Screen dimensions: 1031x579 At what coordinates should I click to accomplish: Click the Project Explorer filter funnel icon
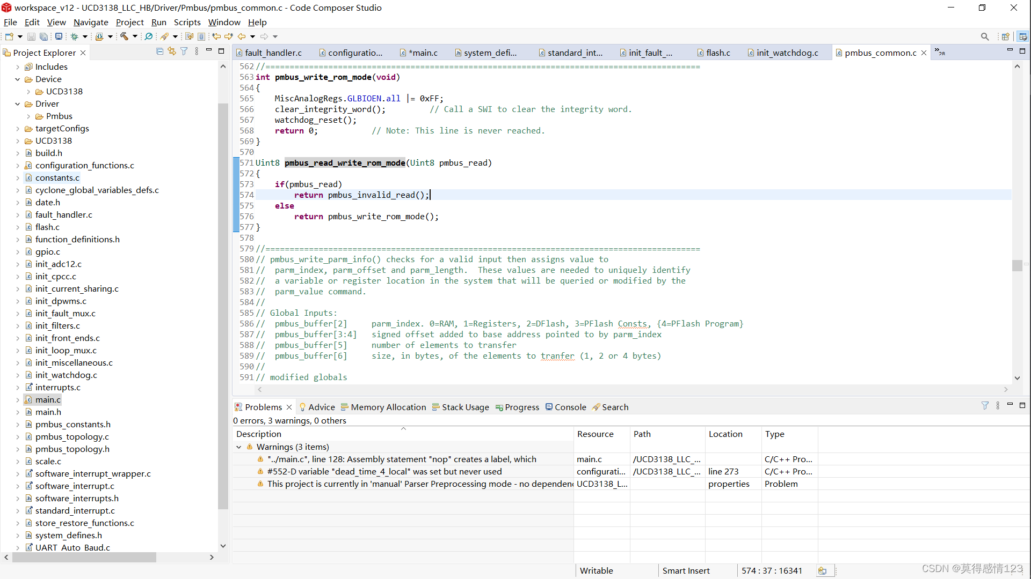[x=184, y=51]
